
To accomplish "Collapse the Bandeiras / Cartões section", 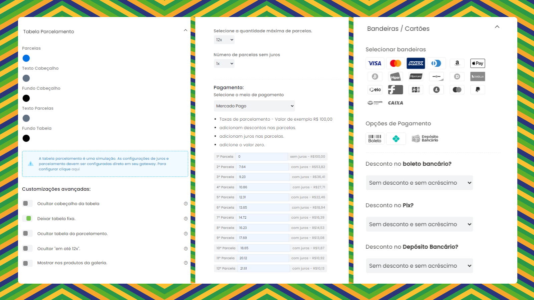I will tap(497, 27).
